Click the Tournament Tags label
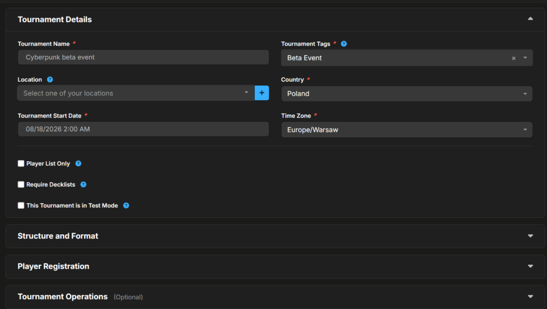This screenshot has height=309, width=547. [306, 44]
